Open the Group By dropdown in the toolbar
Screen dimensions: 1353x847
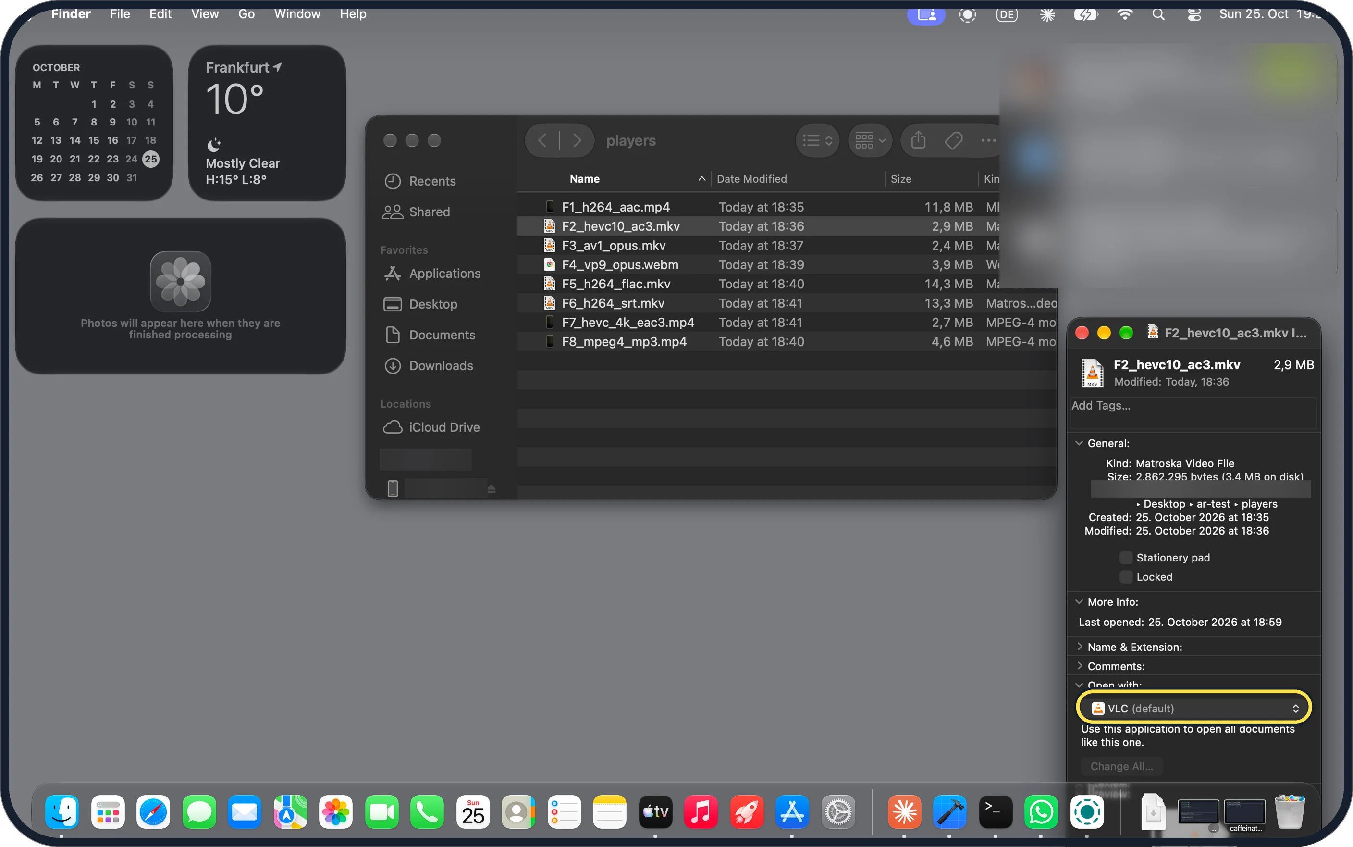869,140
